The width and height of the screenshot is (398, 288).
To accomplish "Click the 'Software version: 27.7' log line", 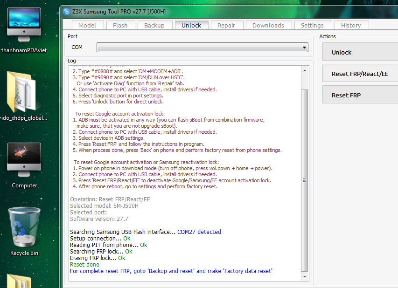I will (x=99, y=219).
